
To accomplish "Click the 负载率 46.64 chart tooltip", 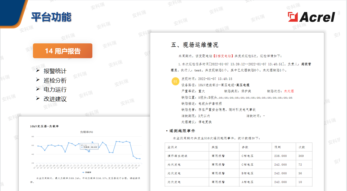I will (89, 147).
